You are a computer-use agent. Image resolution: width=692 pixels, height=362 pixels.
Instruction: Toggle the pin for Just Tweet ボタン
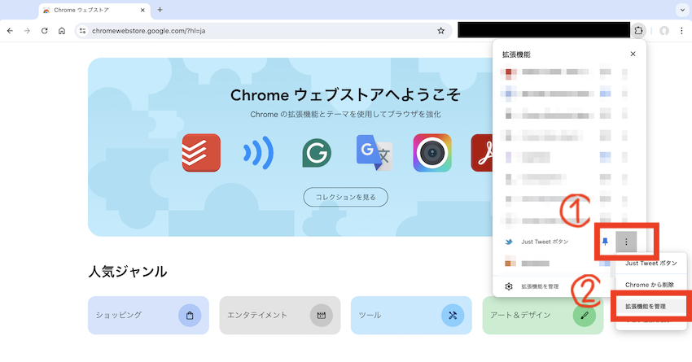click(605, 241)
